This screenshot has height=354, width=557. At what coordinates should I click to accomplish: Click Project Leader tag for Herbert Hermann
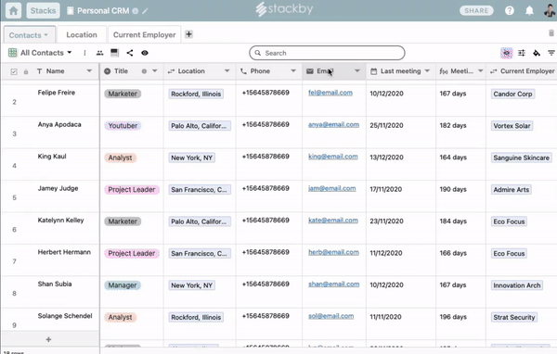click(x=132, y=253)
